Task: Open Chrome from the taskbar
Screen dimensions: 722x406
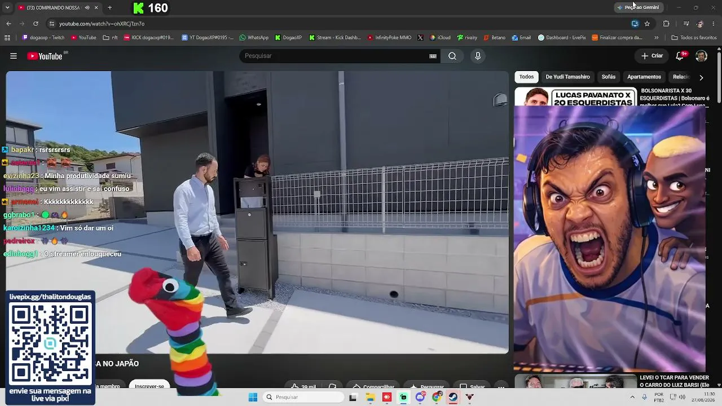Action: pos(437,397)
